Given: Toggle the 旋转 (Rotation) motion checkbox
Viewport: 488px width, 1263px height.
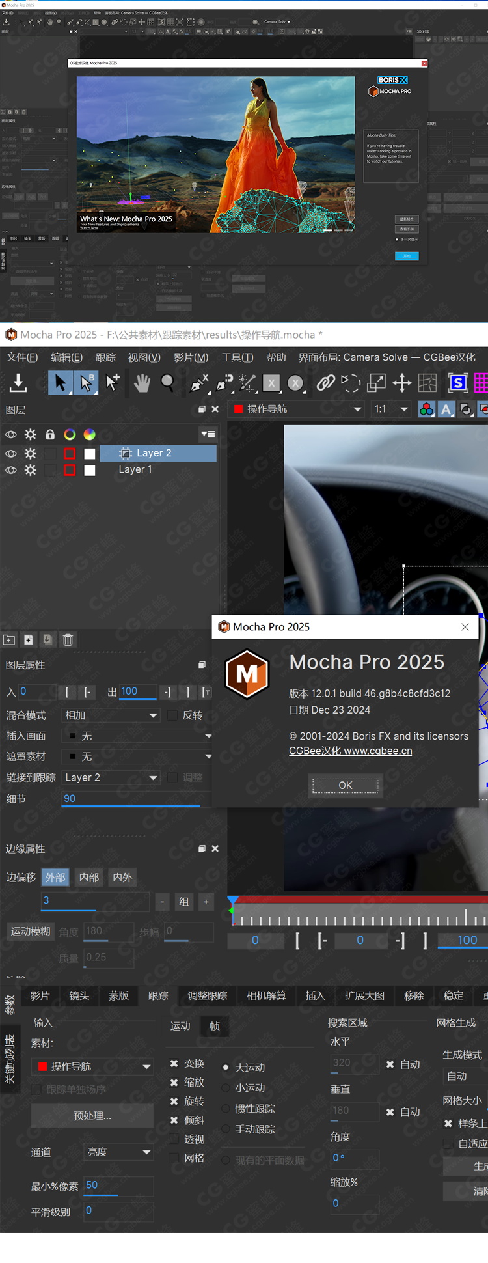Looking at the screenshot, I should (x=174, y=1102).
